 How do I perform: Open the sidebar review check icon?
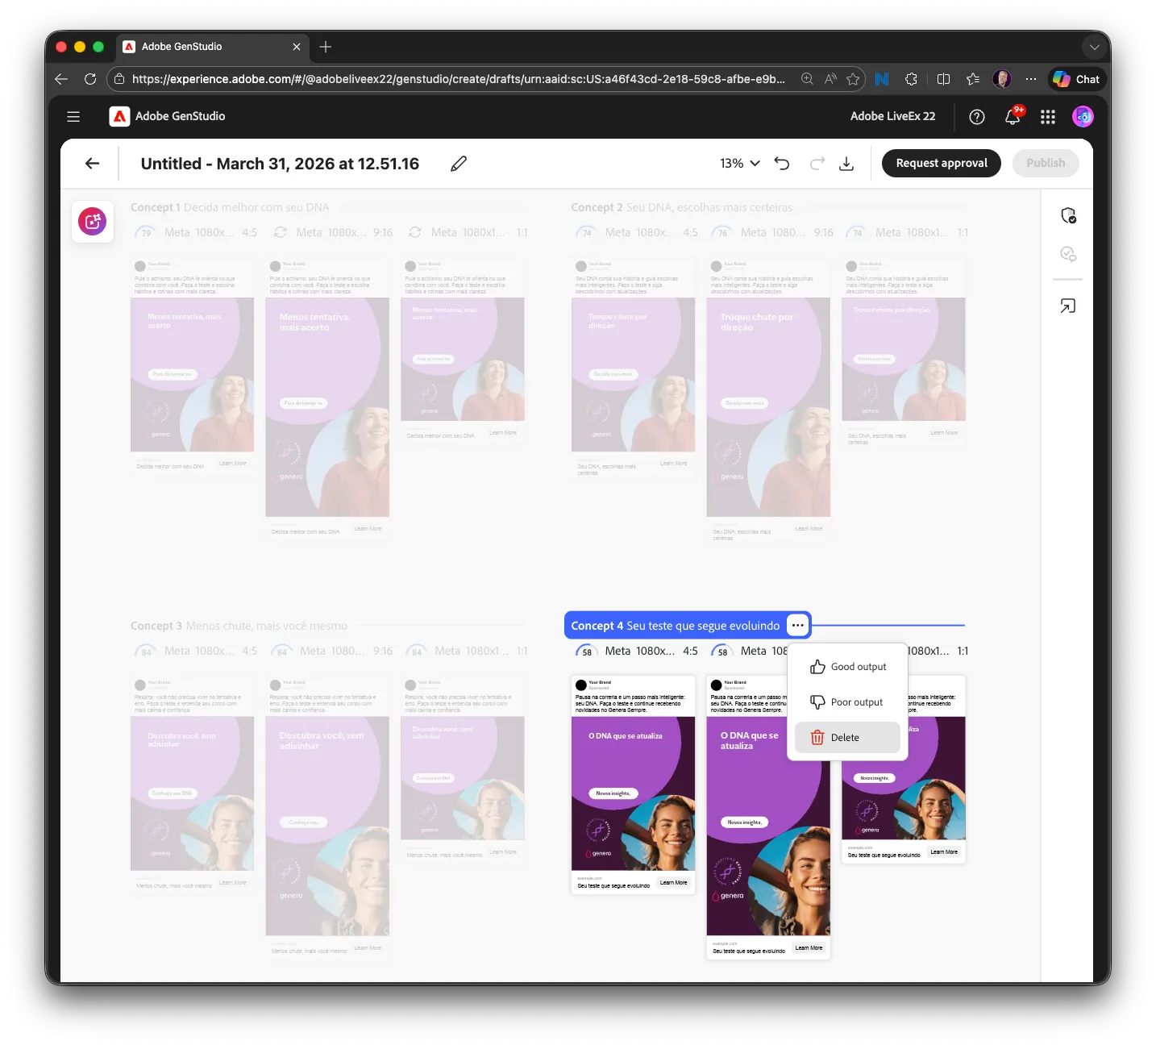point(1068,254)
